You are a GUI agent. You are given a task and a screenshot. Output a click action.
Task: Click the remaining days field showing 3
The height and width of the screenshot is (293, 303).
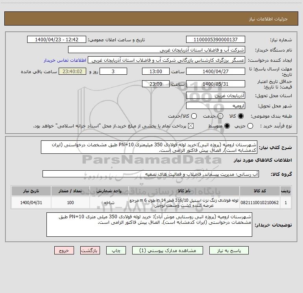113,71
